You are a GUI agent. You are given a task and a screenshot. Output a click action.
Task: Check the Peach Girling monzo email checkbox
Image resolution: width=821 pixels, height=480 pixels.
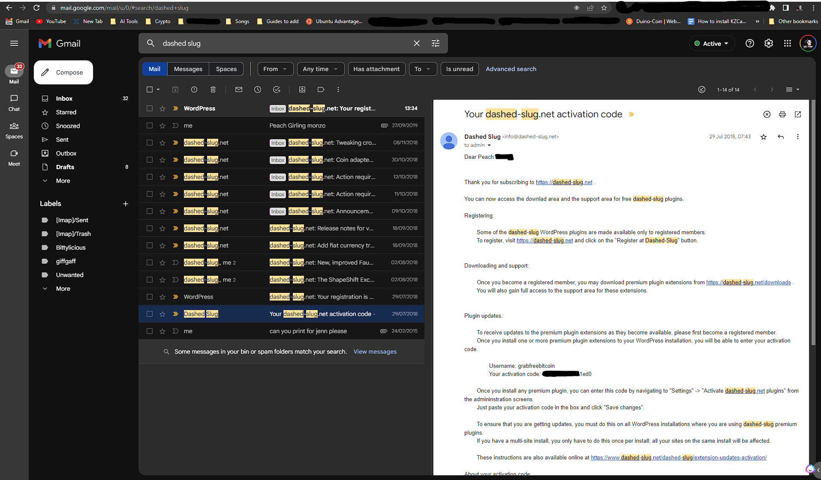(x=150, y=125)
